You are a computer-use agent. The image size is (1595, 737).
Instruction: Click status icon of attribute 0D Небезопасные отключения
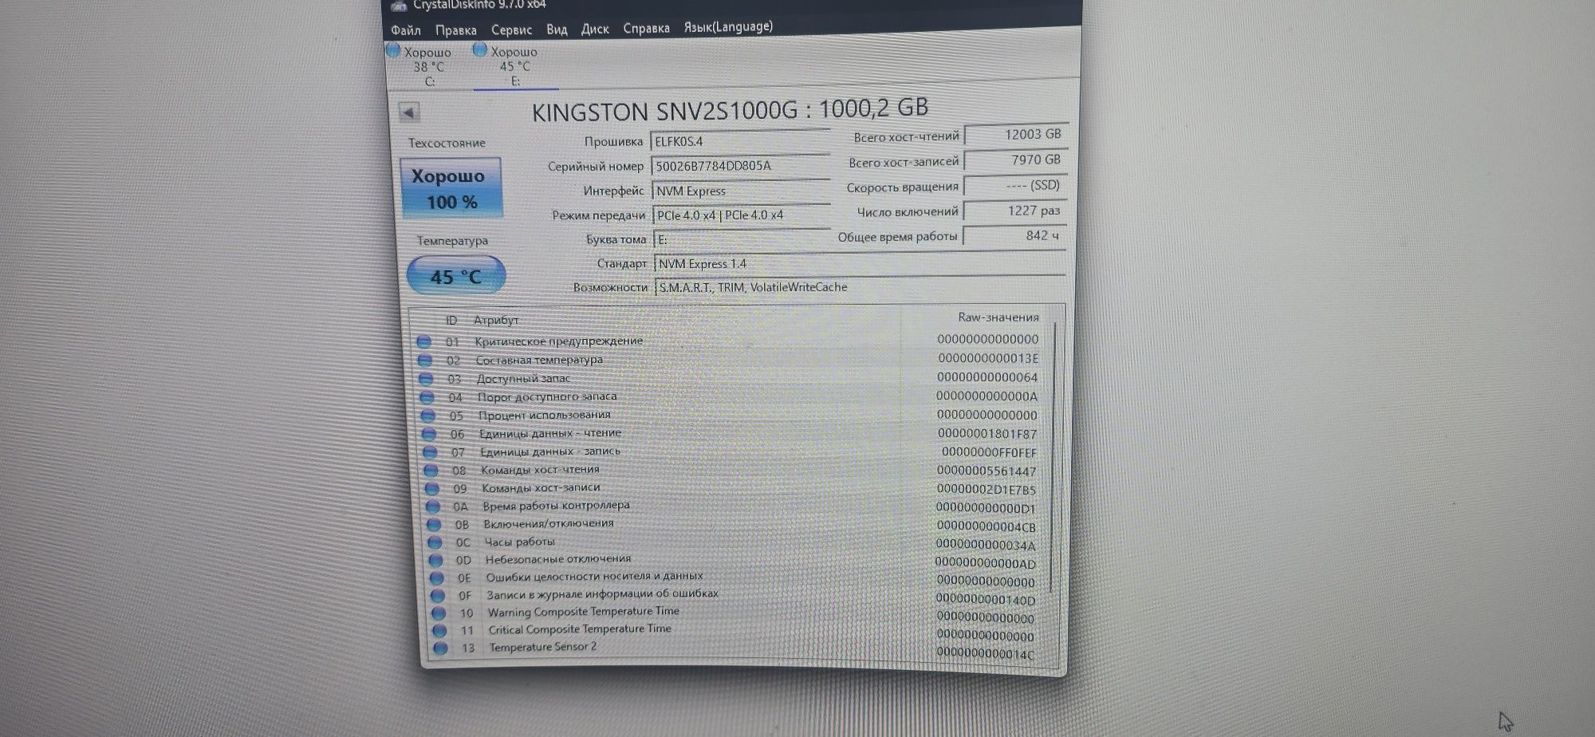click(435, 561)
